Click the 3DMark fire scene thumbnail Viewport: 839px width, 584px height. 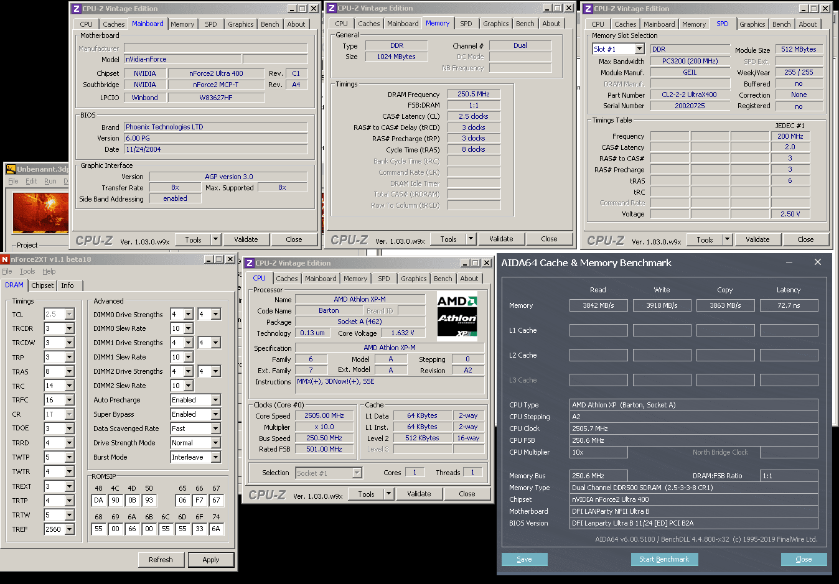pyautogui.click(x=40, y=213)
